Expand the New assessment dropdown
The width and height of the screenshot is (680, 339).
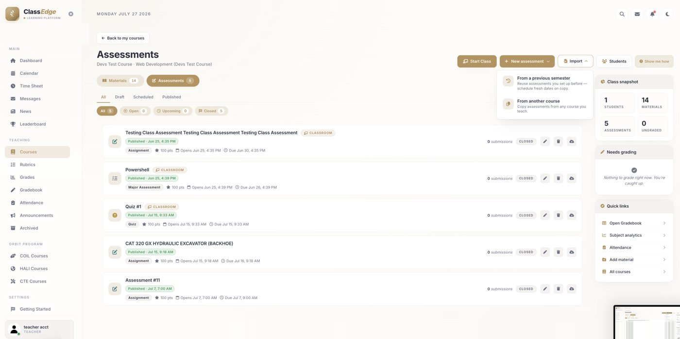[x=527, y=61]
